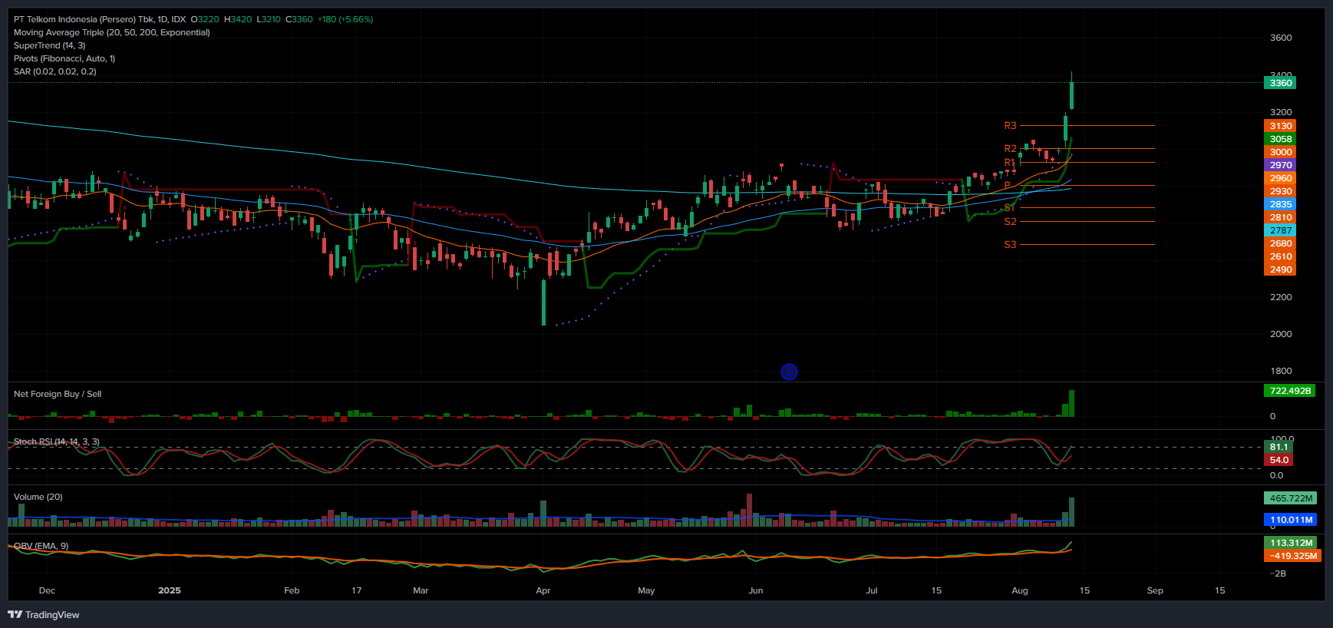The height and width of the screenshot is (628, 1333).
Task: Click the Jul label on the time axis
Action: point(872,590)
